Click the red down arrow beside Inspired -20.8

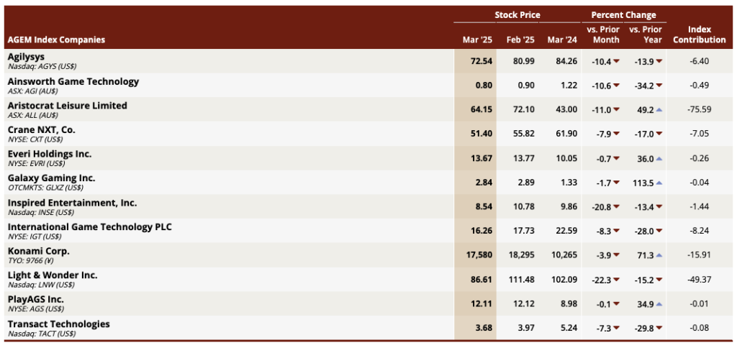coord(616,207)
